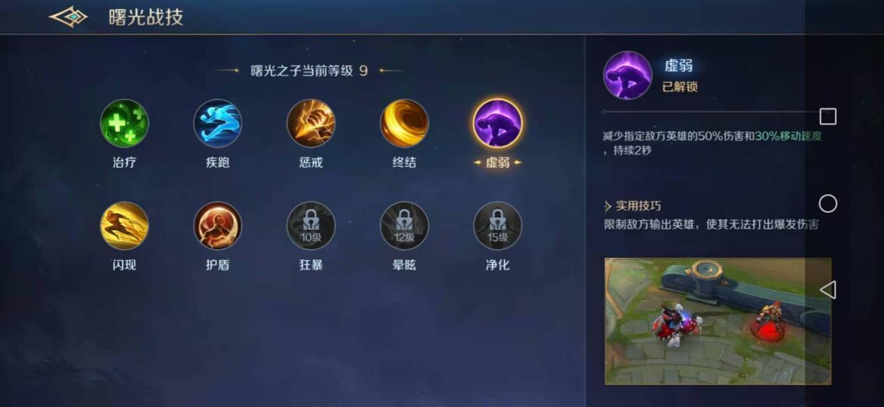
Task: Tap the locked 狂暴 level-10 skill
Action: coord(311,226)
